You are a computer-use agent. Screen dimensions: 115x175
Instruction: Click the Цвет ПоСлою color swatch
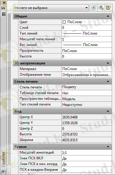pyautogui.click(x=64, y=22)
